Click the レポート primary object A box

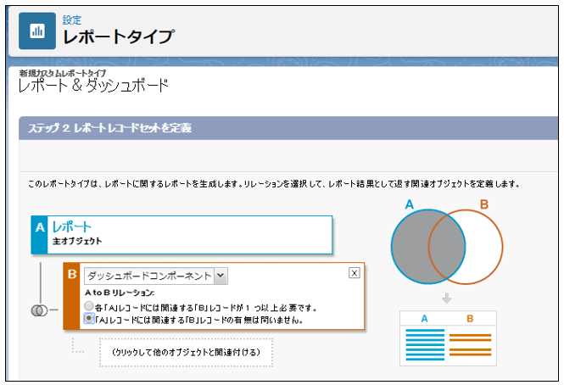coord(181,235)
